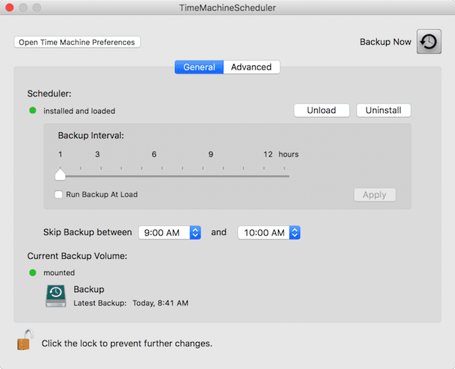Click the Apply button
The image size is (455, 369).
[374, 195]
